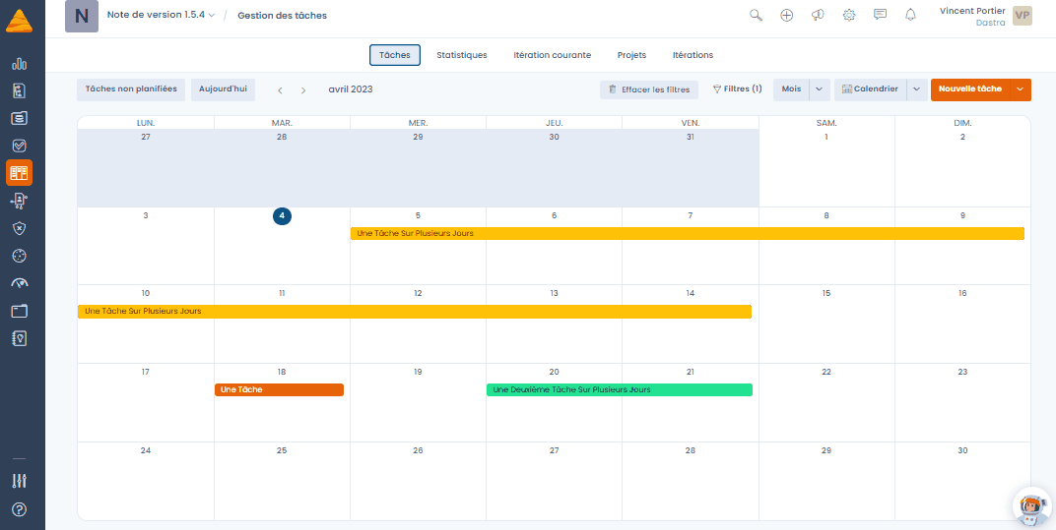Open the green Une Deuxième Tâche event
Screen dimensions: 1056x530
[x=619, y=389]
